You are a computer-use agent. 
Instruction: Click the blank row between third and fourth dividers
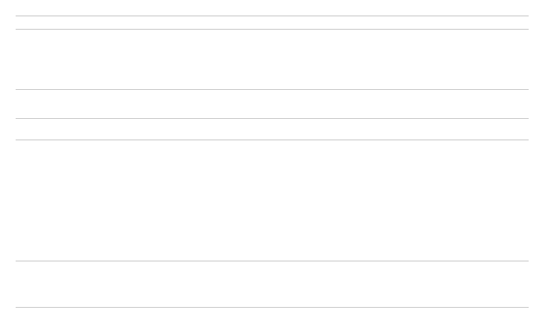pyautogui.click(x=272, y=104)
